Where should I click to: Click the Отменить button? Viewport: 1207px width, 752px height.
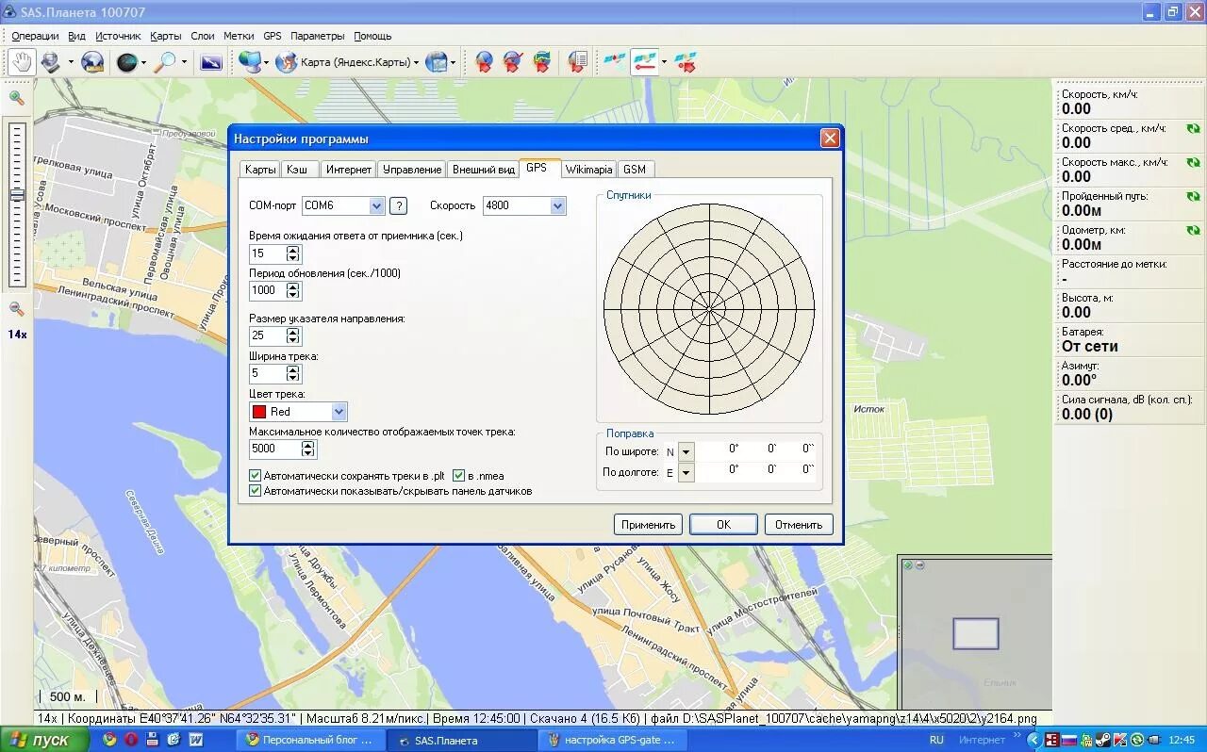799,525
